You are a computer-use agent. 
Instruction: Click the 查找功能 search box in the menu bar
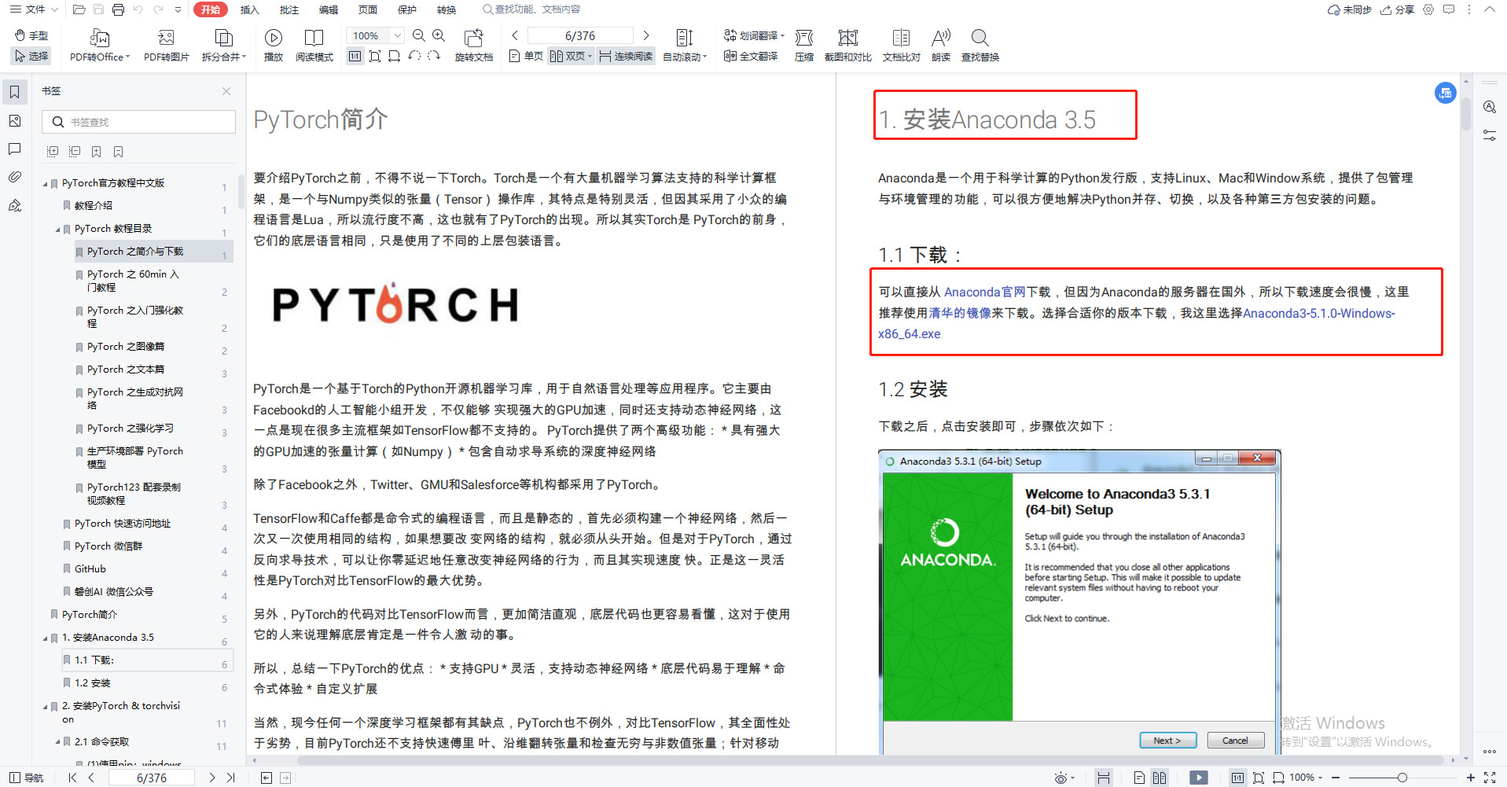[531, 9]
